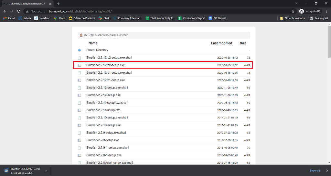Click the browser back arrow

[5, 11]
